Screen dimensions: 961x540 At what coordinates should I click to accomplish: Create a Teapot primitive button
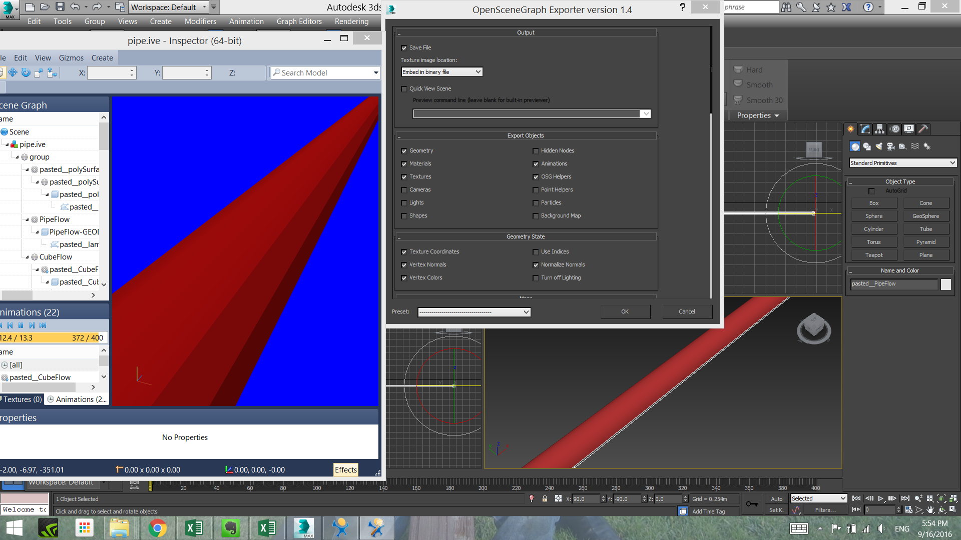click(874, 255)
